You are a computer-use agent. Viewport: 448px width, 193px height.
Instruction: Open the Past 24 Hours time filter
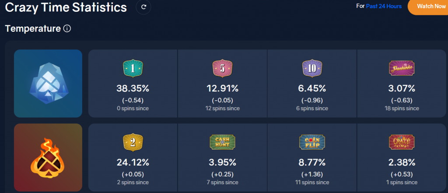point(384,7)
